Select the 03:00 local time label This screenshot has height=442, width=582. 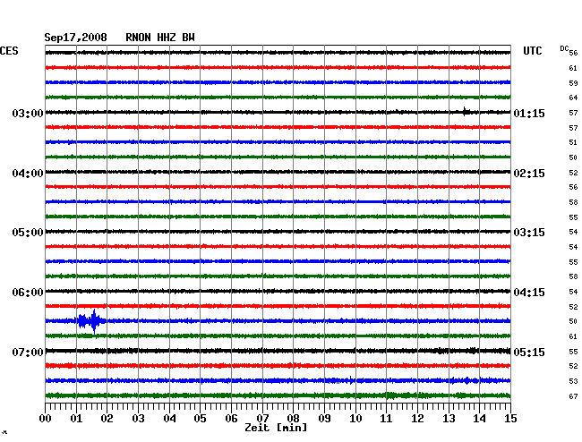tap(28, 113)
